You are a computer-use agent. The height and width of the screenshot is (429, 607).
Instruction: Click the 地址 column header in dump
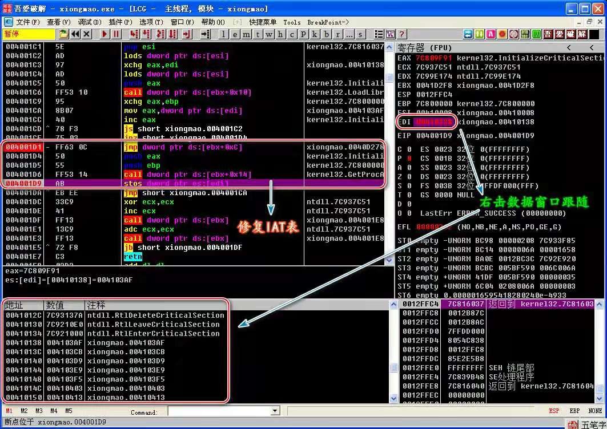tap(23, 305)
